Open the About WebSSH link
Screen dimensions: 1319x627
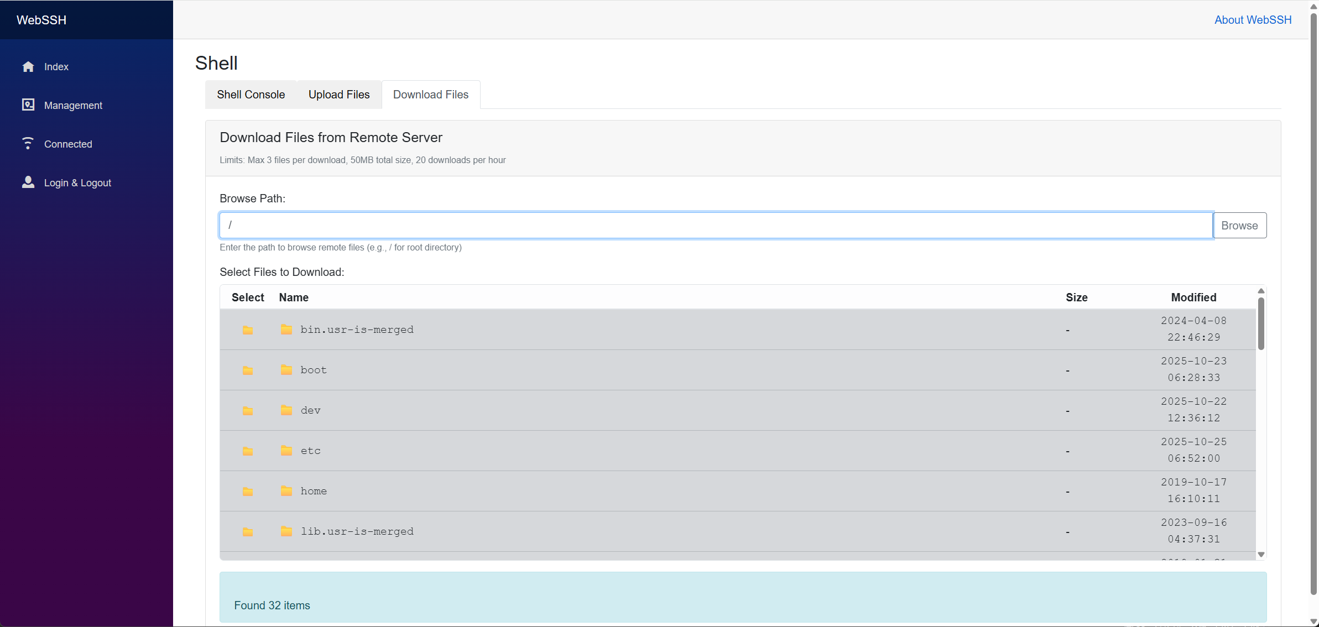coord(1253,20)
